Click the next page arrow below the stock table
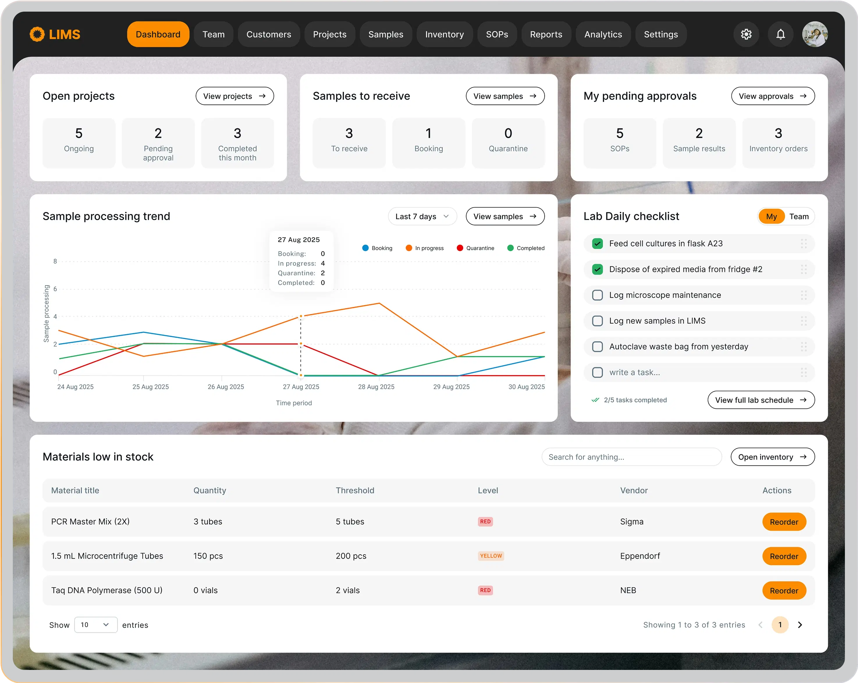 coord(800,625)
